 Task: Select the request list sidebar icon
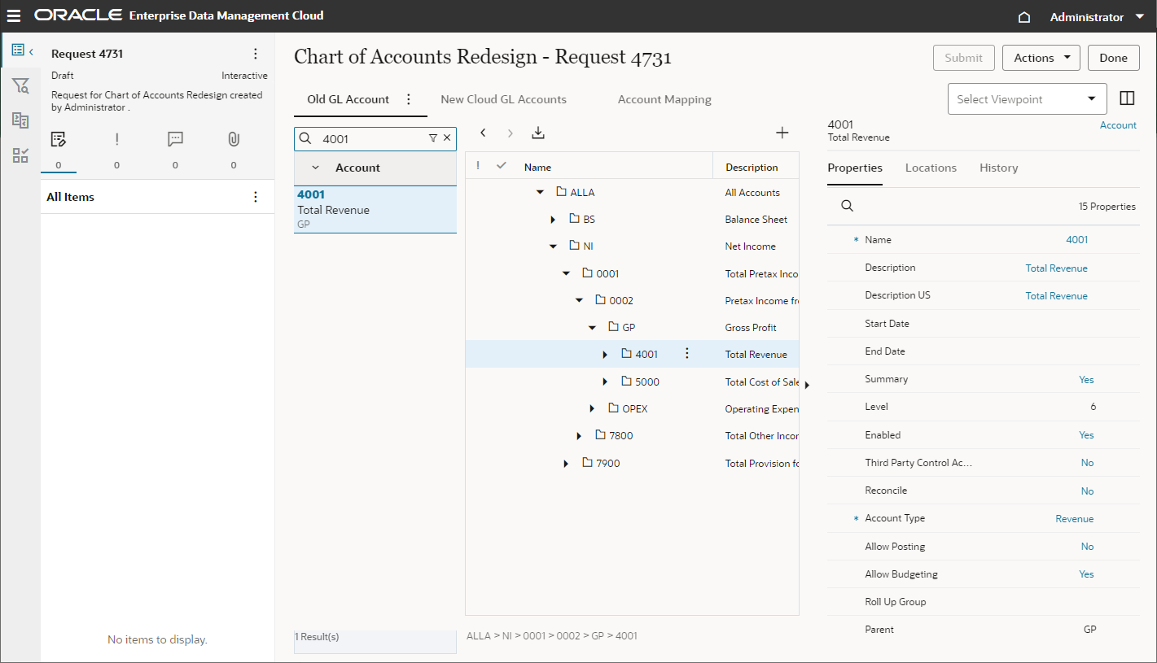point(18,50)
